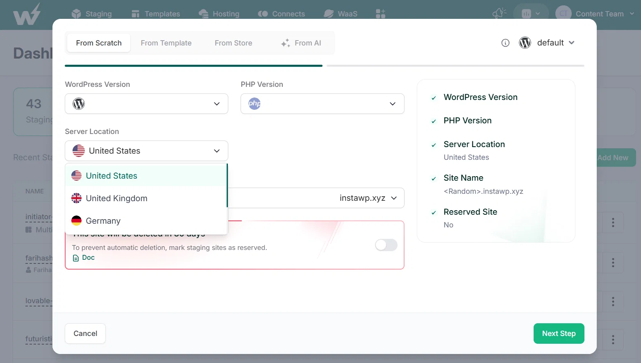The width and height of the screenshot is (641, 363).
Task: Switch to the From Template tab
Action: (166, 43)
